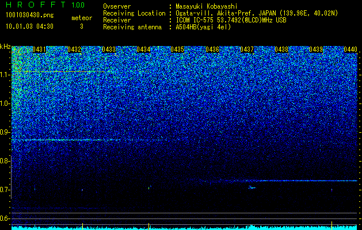Click the 0432 time label
This screenshot has width=362, height=230.
pos(74,49)
